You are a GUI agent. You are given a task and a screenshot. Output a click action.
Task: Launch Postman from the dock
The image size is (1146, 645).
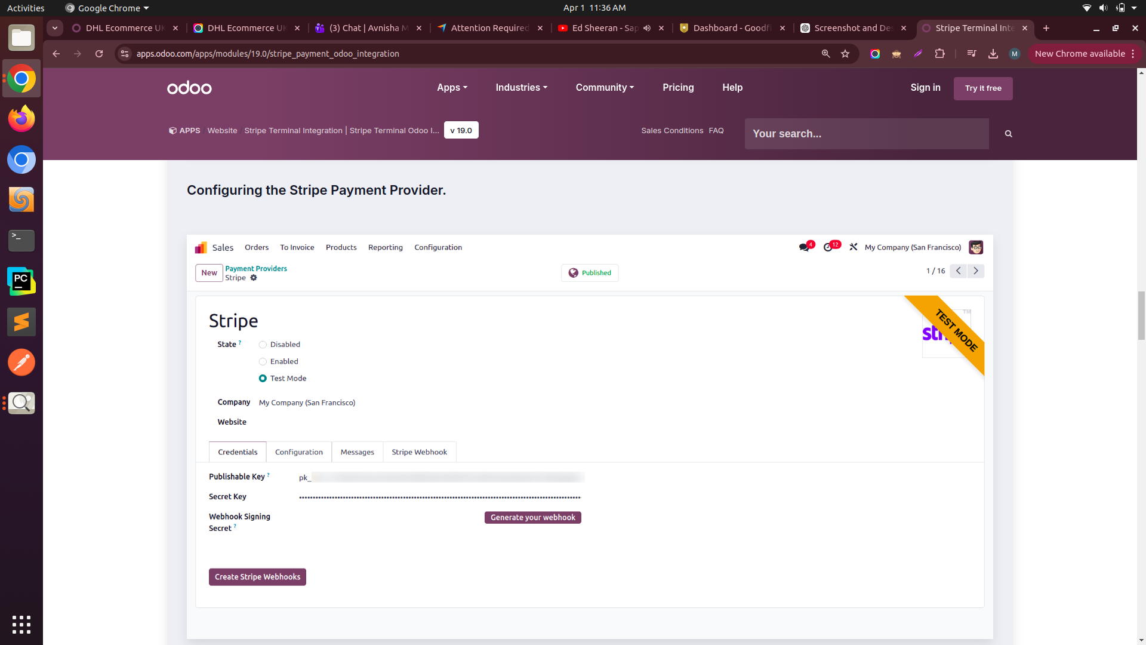(21, 363)
